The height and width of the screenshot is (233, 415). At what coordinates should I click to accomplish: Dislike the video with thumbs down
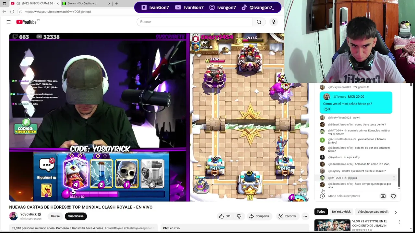239,216
